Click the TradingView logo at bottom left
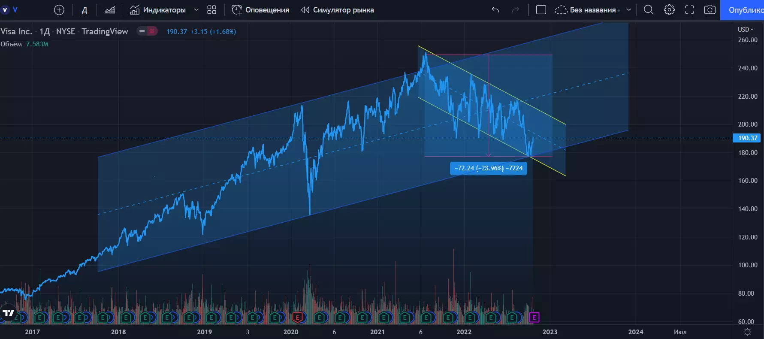Screen dimensions: 764x339 tap(9, 313)
